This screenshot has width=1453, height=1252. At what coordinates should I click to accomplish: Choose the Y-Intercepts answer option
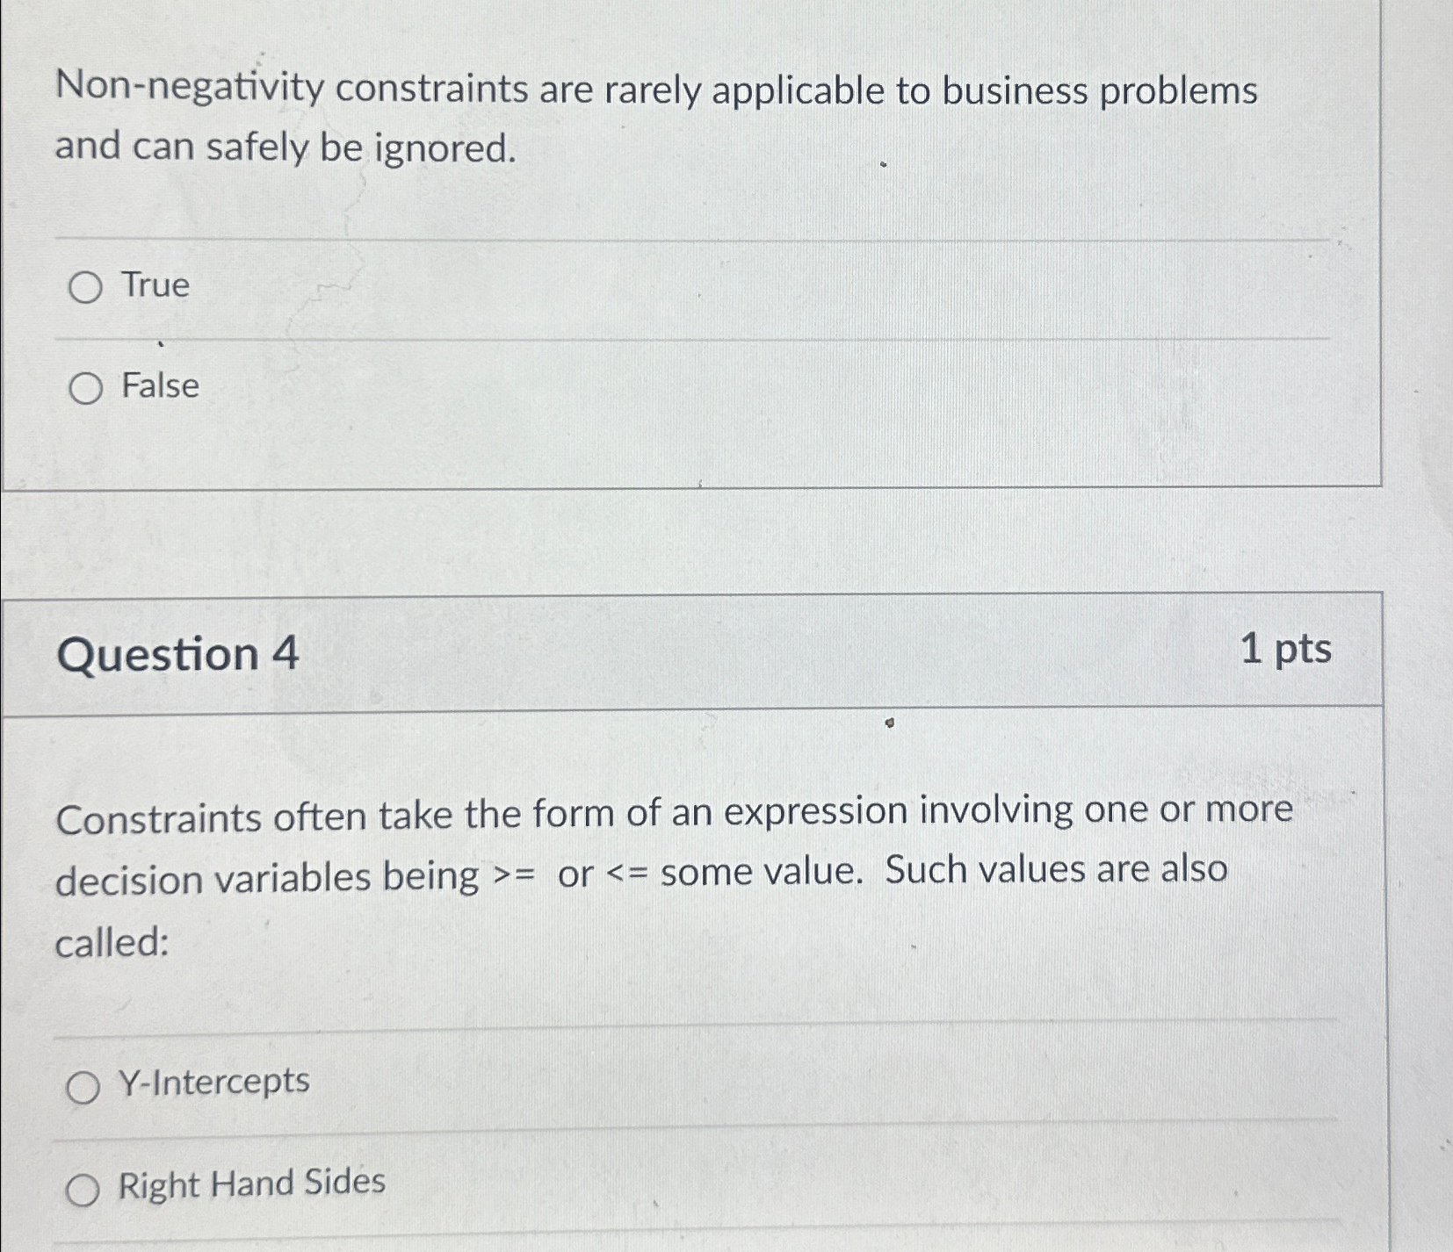[84, 1084]
